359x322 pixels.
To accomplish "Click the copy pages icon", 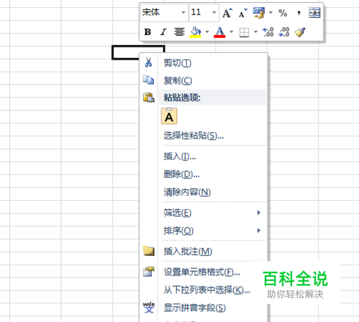I will (149, 80).
